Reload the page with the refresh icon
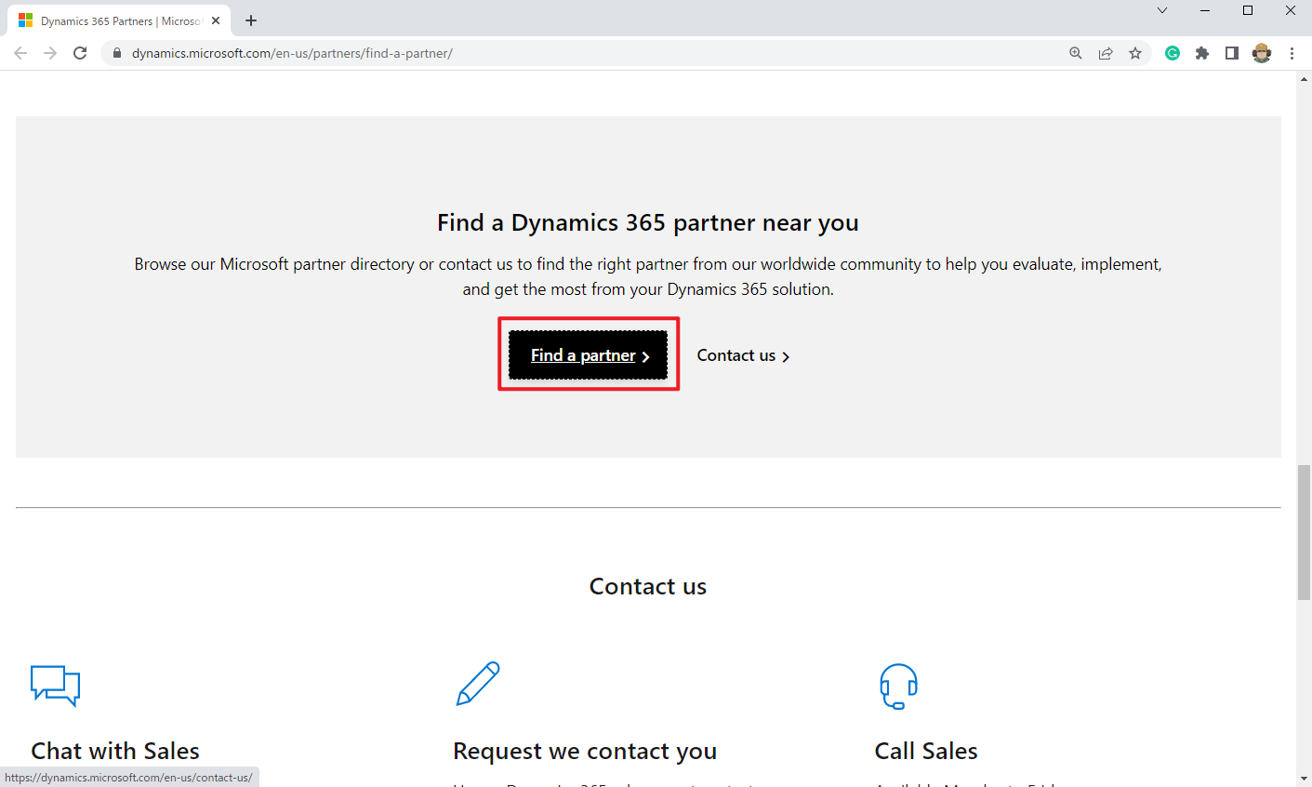Screen dimensions: 1312x787 click(79, 53)
